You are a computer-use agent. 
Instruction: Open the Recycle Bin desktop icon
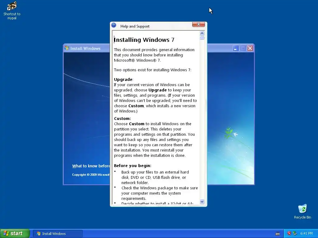click(302, 211)
